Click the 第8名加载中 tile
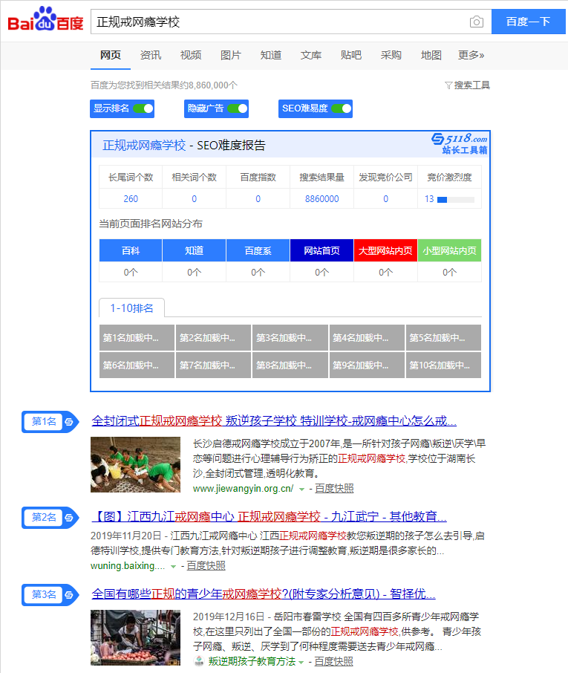The height and width of the screenshot is (673, 568). click(290, 365)
